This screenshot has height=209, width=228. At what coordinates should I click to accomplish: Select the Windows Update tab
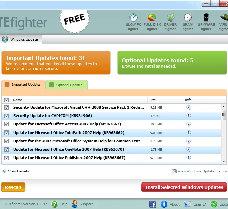(x=21, y=39)
